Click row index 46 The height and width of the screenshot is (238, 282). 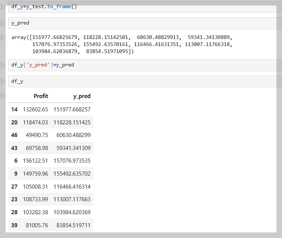pyautogui.click(x=15, y=135)
